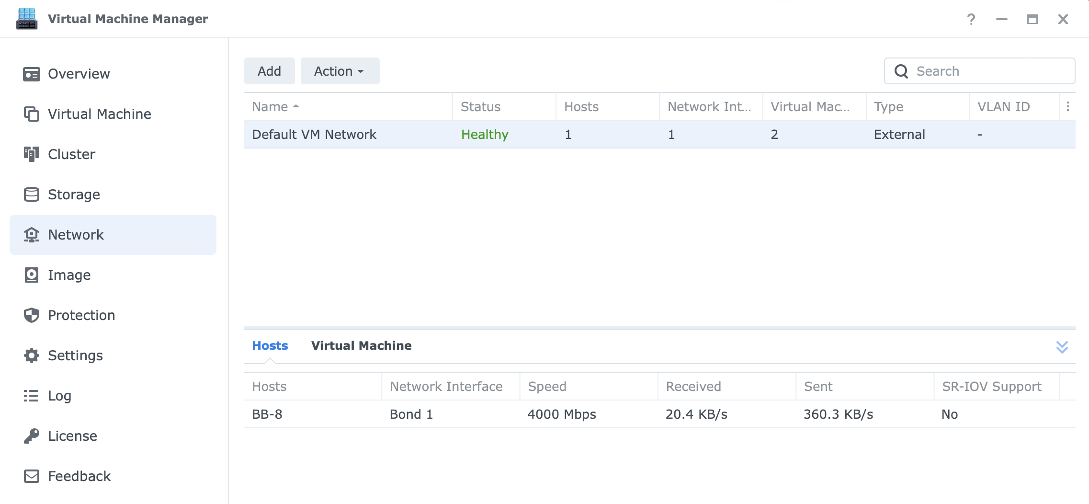This screenshot has width=1089, height=504.
Task: Open the Cluster section
Action: (x=113, y=154)
